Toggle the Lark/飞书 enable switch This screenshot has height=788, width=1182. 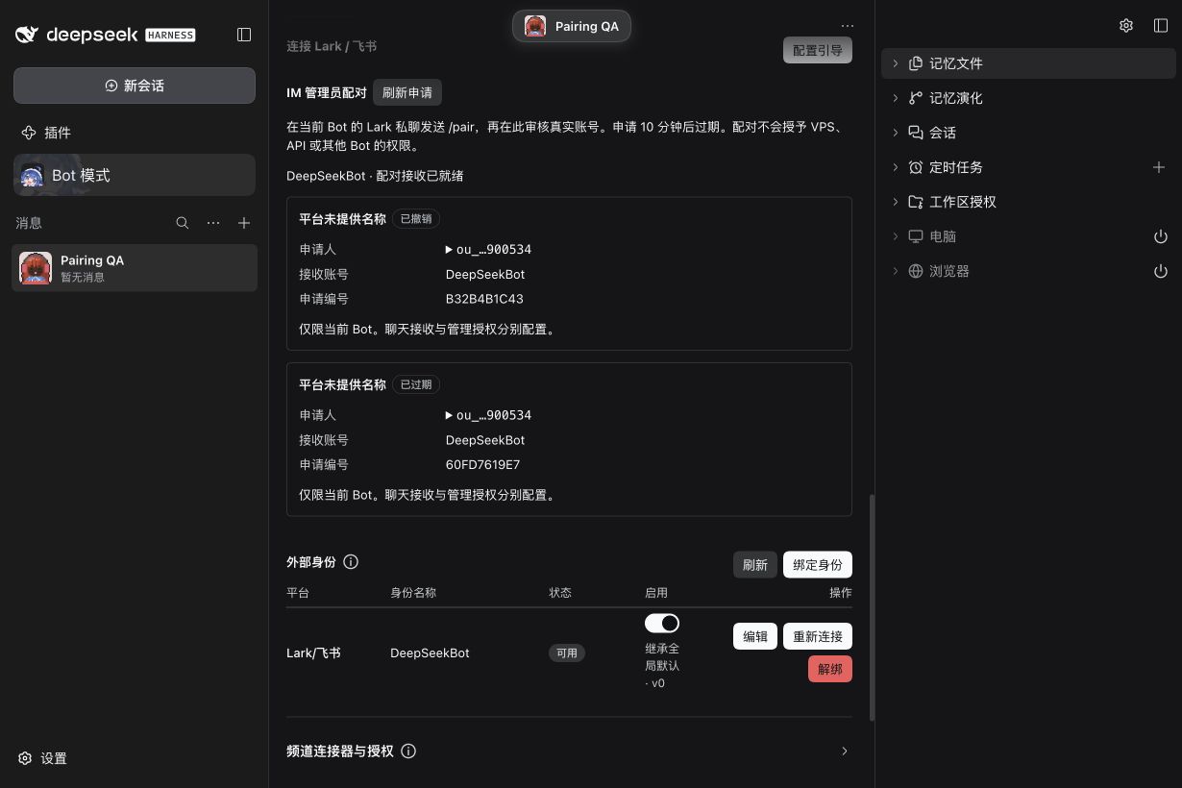[x=662, y=623]
